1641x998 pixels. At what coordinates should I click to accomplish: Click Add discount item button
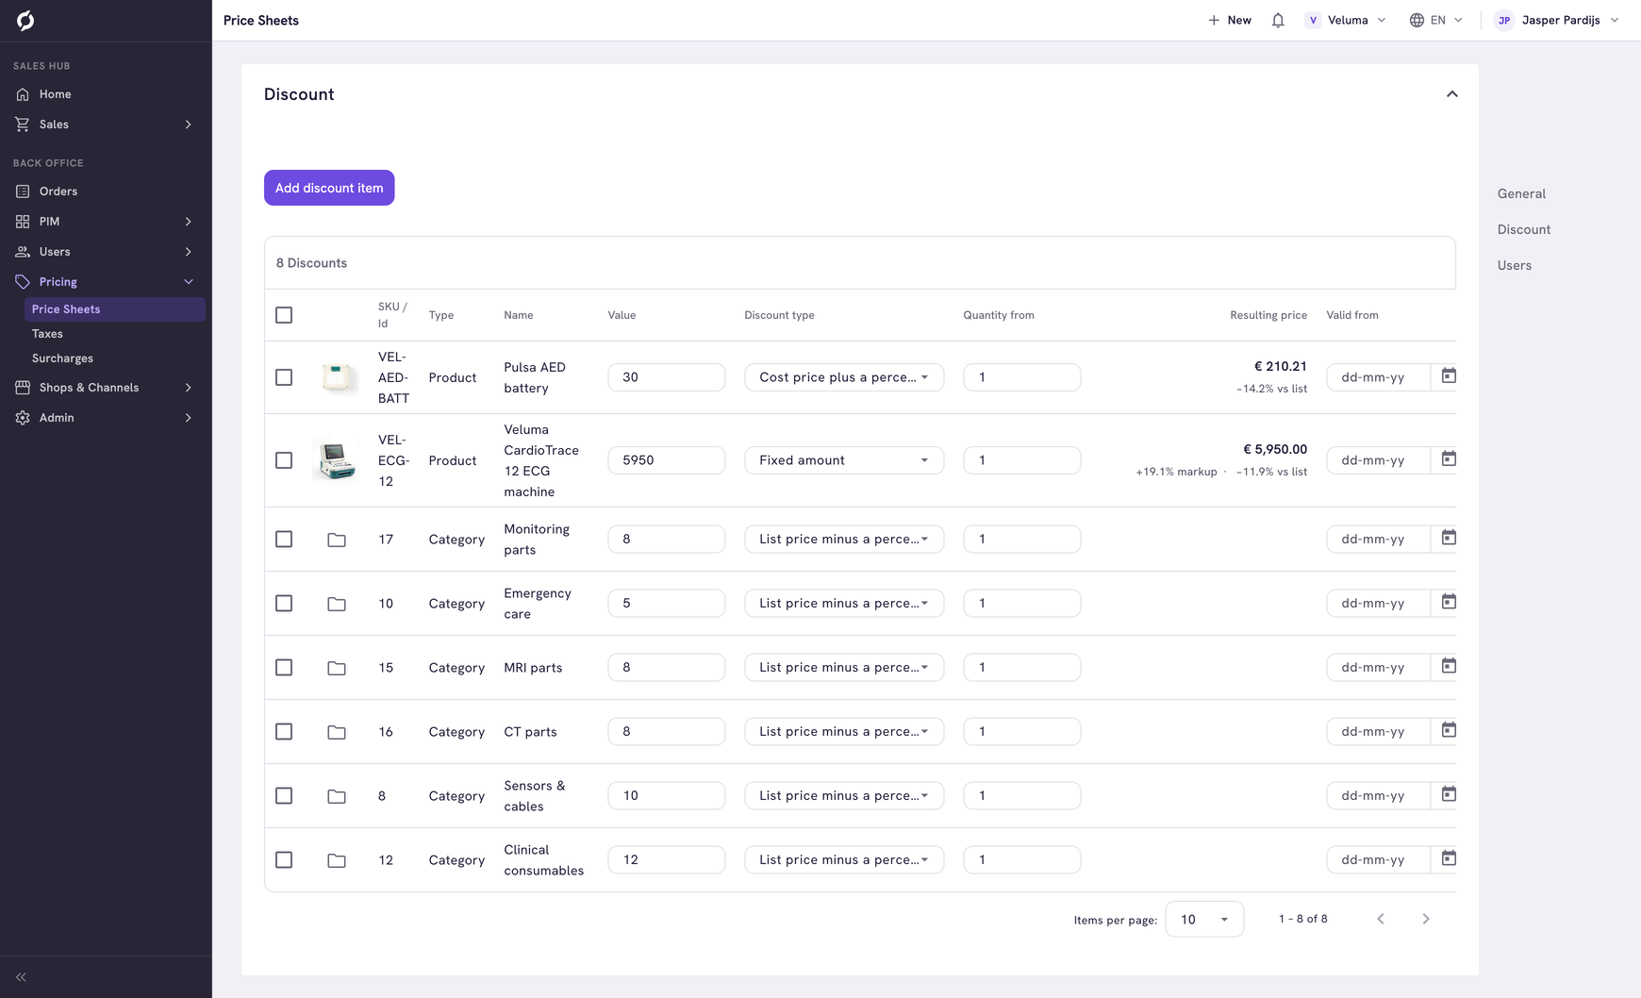pyautogui.click(x=329, y=188)
